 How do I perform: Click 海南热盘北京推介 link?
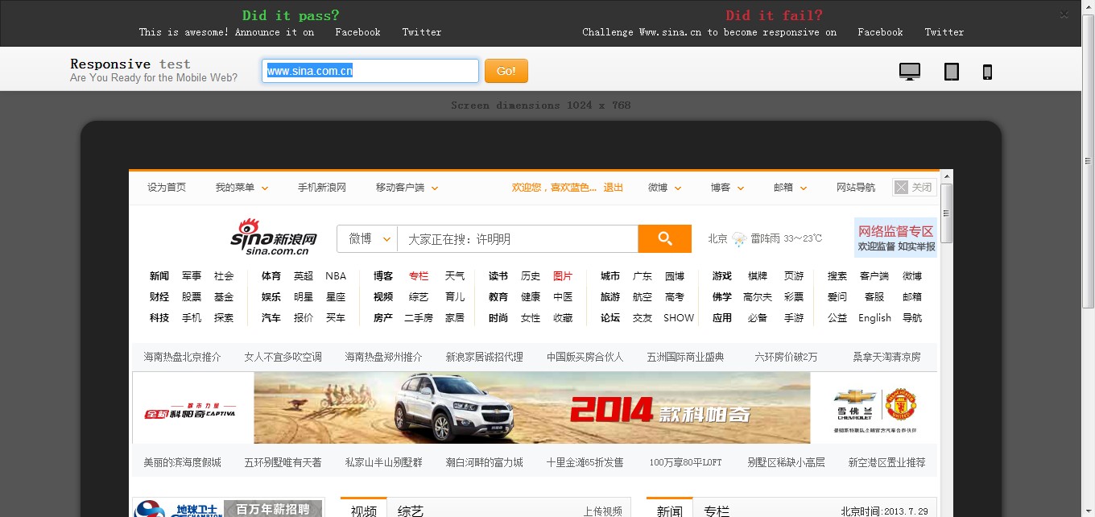point(182,357)
